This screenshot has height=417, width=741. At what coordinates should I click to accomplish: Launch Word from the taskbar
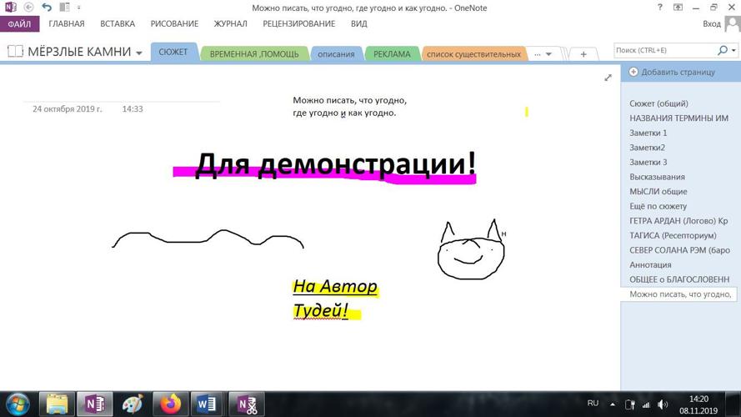pos(208,404)
